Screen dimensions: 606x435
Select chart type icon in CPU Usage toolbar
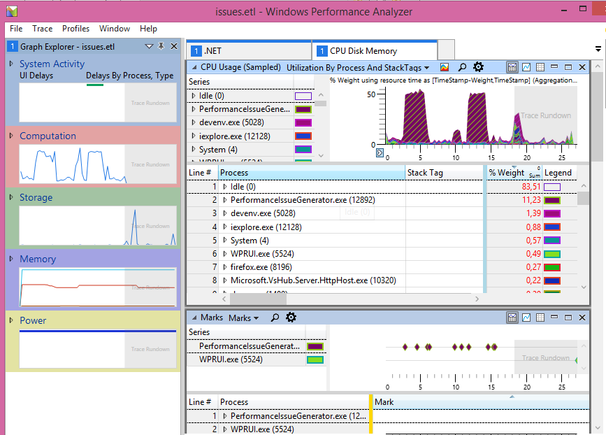(445, 67)
